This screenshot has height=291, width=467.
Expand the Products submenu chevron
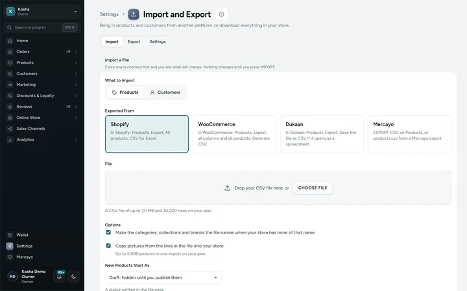pyautogui.click(x=76, y=63)
